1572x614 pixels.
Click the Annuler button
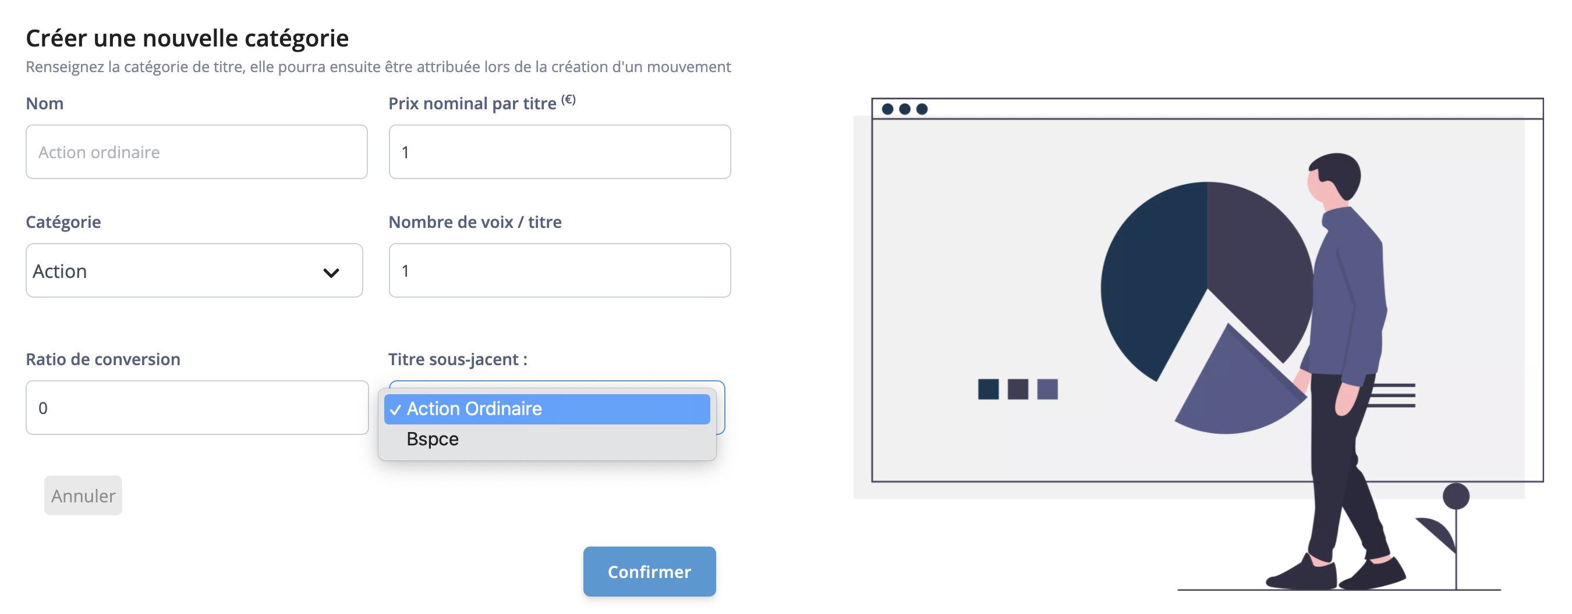83,495
